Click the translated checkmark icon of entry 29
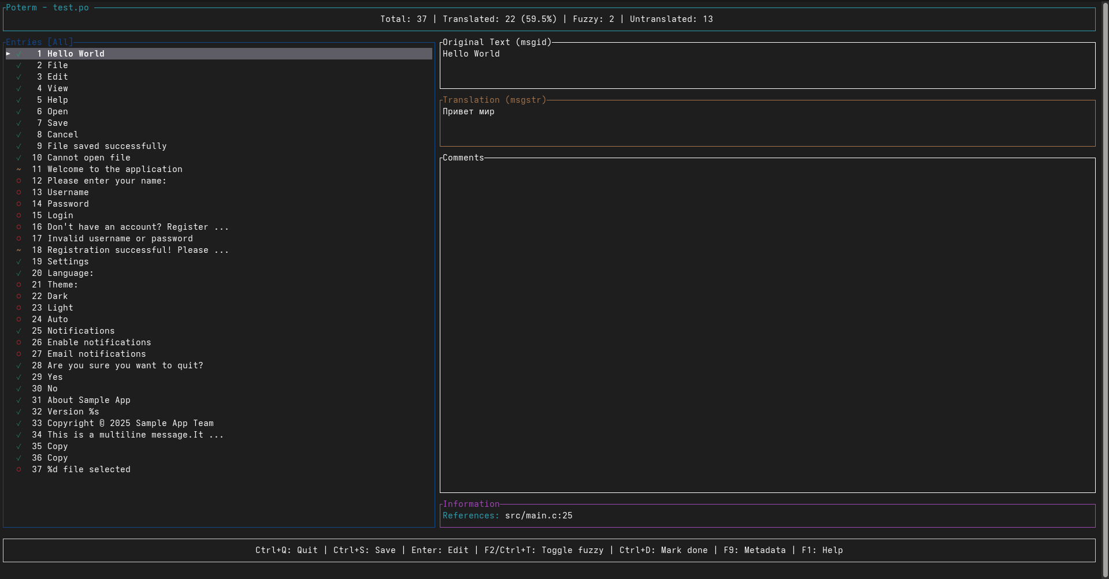1109x579 pixels. point(18,377)
